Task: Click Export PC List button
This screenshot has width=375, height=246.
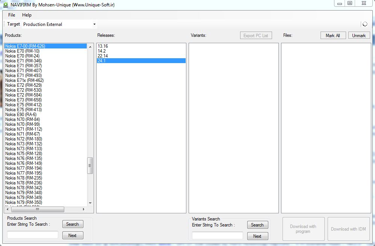Action: [256, 35]
